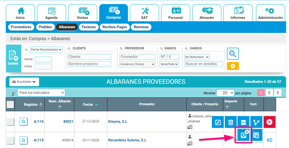Go to page 3

coord(278,93)
